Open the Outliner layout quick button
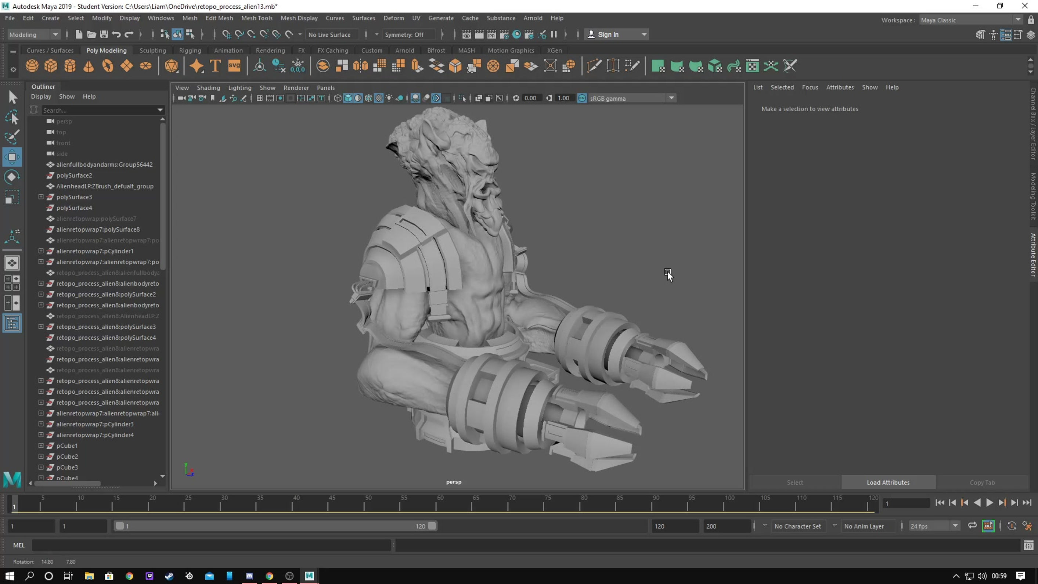The height and width of the screenshot is (584, 1038). pos(12,323)
